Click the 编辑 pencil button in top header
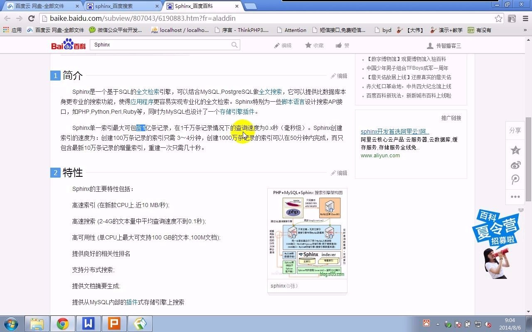This screenshot has height=332, width=532. point(283,45)
